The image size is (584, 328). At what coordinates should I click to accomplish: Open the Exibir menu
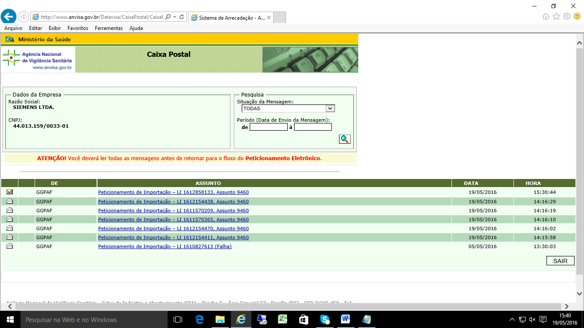tap(55, 28)
